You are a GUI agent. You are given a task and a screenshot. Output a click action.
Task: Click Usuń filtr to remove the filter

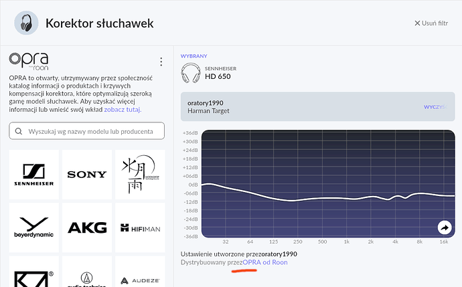(x=431, y=23)
